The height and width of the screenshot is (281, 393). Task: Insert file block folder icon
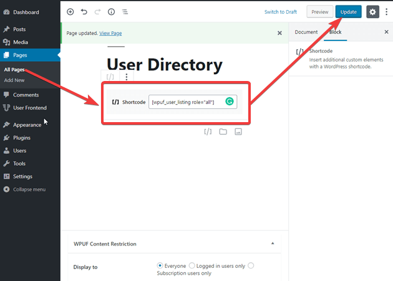click(223, 131)
